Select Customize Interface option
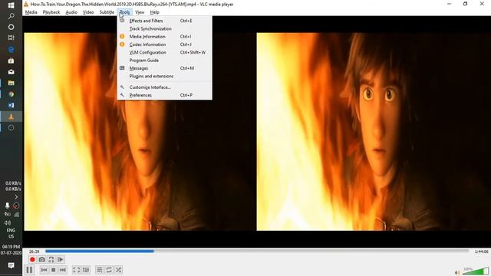The height and width of the screenshot is (276, 491). point(164,87)
